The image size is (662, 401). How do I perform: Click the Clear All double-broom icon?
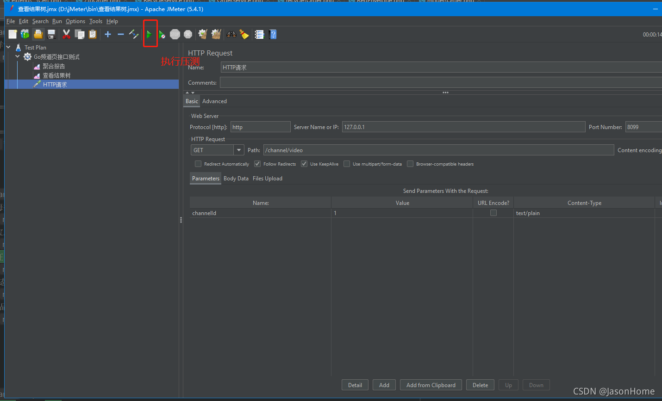click(x=216, y=34)
